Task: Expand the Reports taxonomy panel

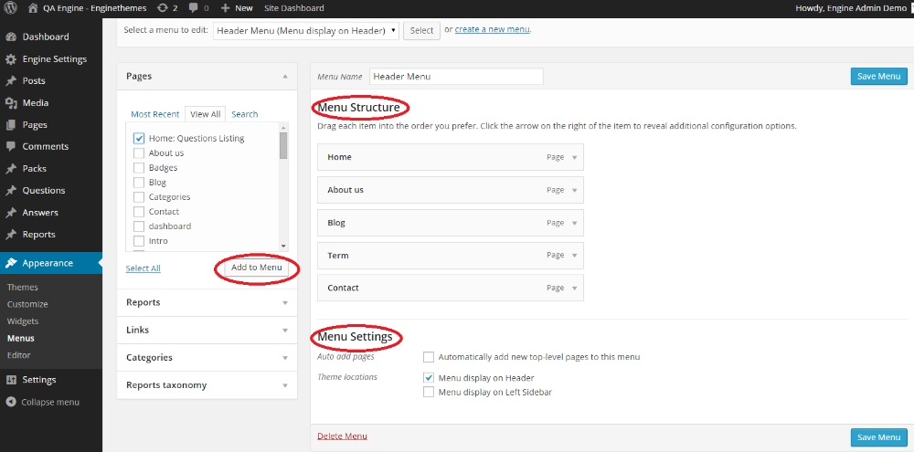Action: point(285,385)
